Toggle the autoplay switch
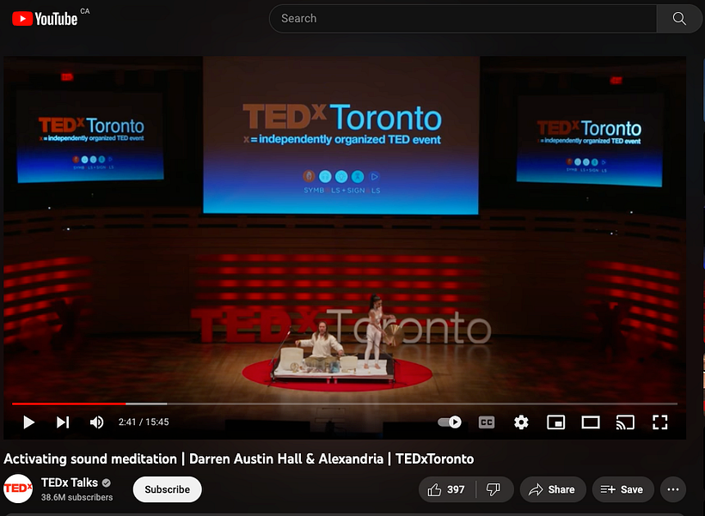This screenshot has height=516, width=705. click(450, 422)
